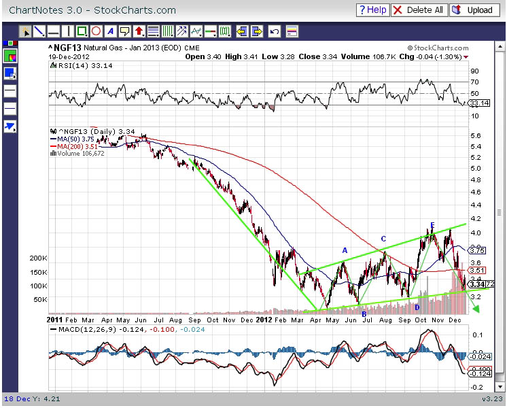This screenshot has width=507, height=408.
Task: Expand the horizontal retracement lines tool menu
Action: (154, 31)
